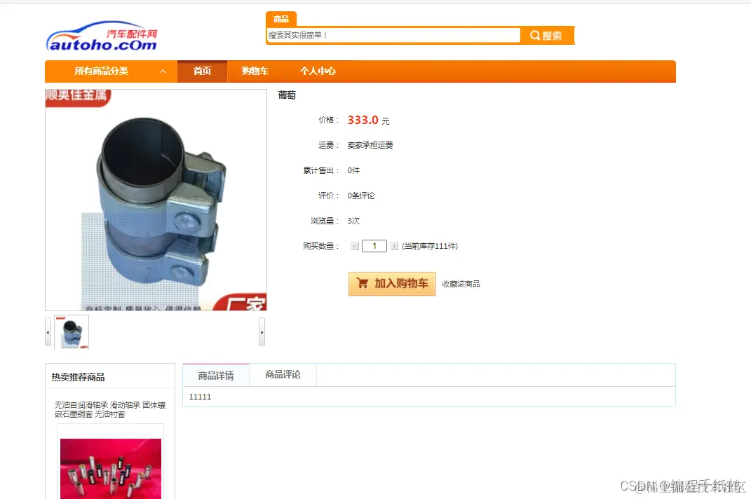Show previous thumbnail with left arrow
Image resolution: width=751 pixels, height=499 pixels.
click(48, 332)
